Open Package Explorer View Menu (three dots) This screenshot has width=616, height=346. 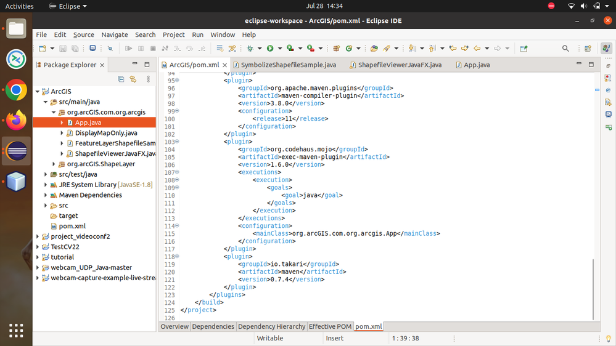[149, 79]
